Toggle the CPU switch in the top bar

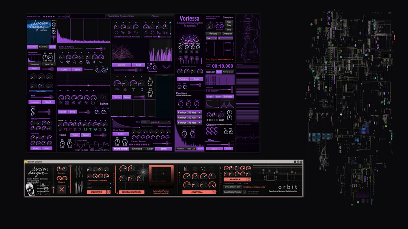(67, 16)
